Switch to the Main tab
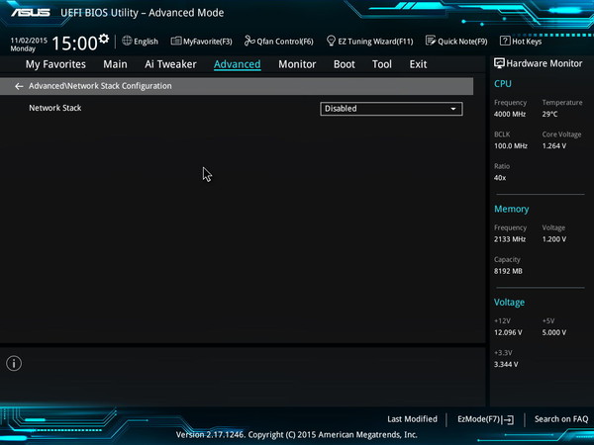The width and height of the screenshot is (594, 445). pyautogui.click(x=115, y=64)
